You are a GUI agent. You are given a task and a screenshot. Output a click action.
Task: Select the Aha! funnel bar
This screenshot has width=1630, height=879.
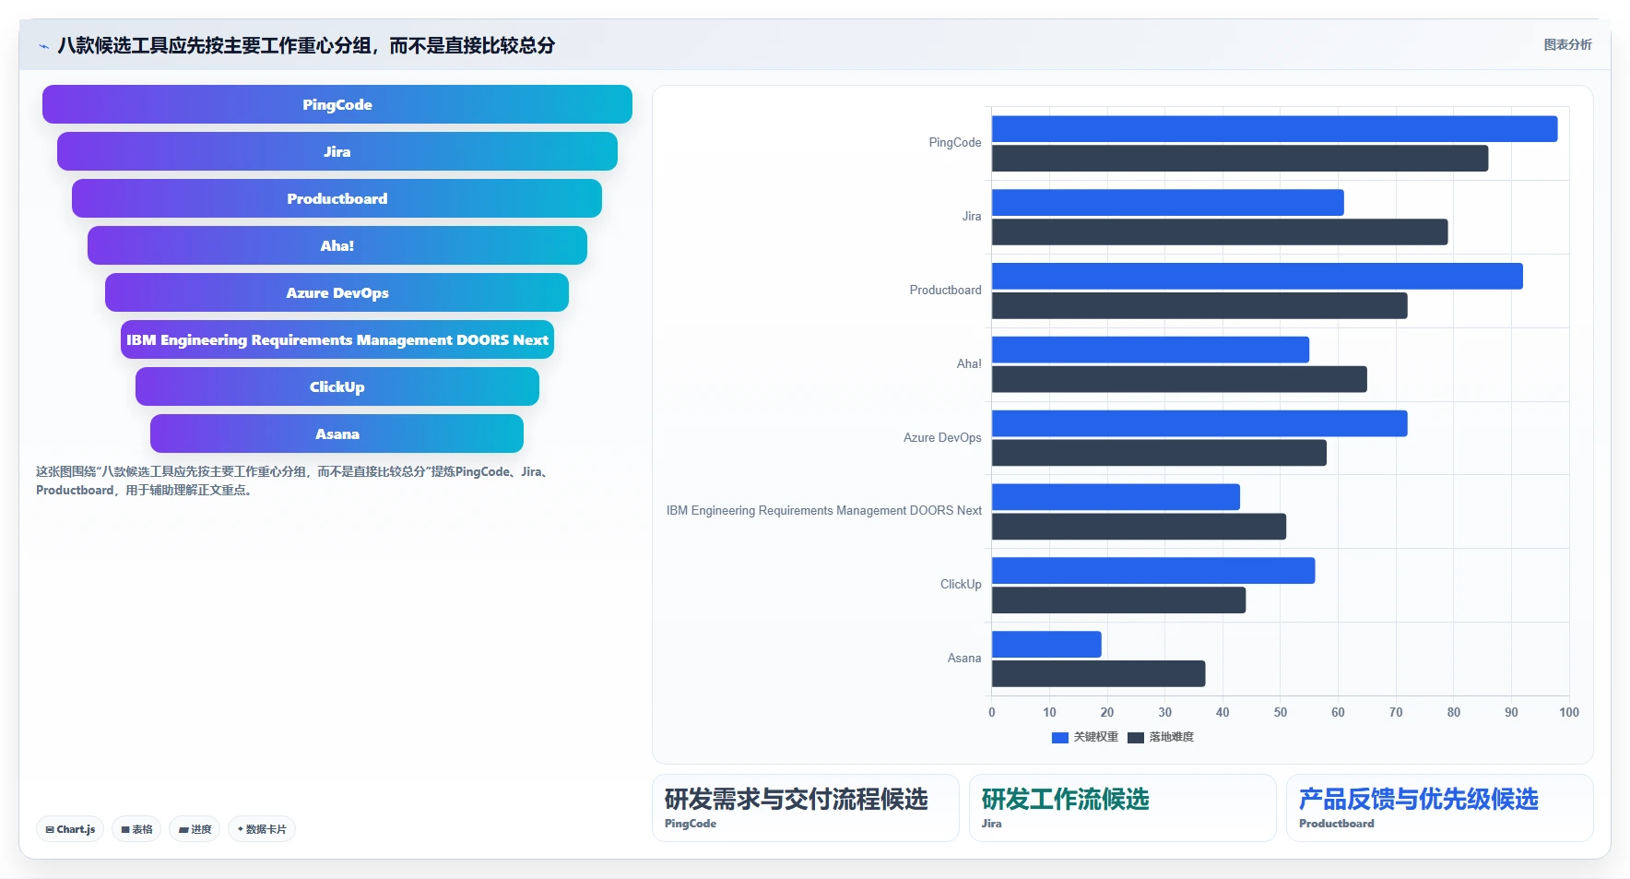[337, 245]
